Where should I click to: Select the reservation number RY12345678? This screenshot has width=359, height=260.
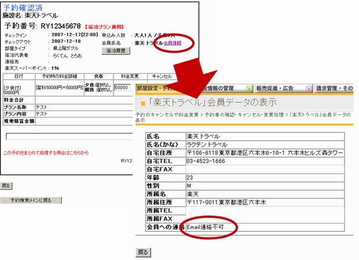[61, 26]
